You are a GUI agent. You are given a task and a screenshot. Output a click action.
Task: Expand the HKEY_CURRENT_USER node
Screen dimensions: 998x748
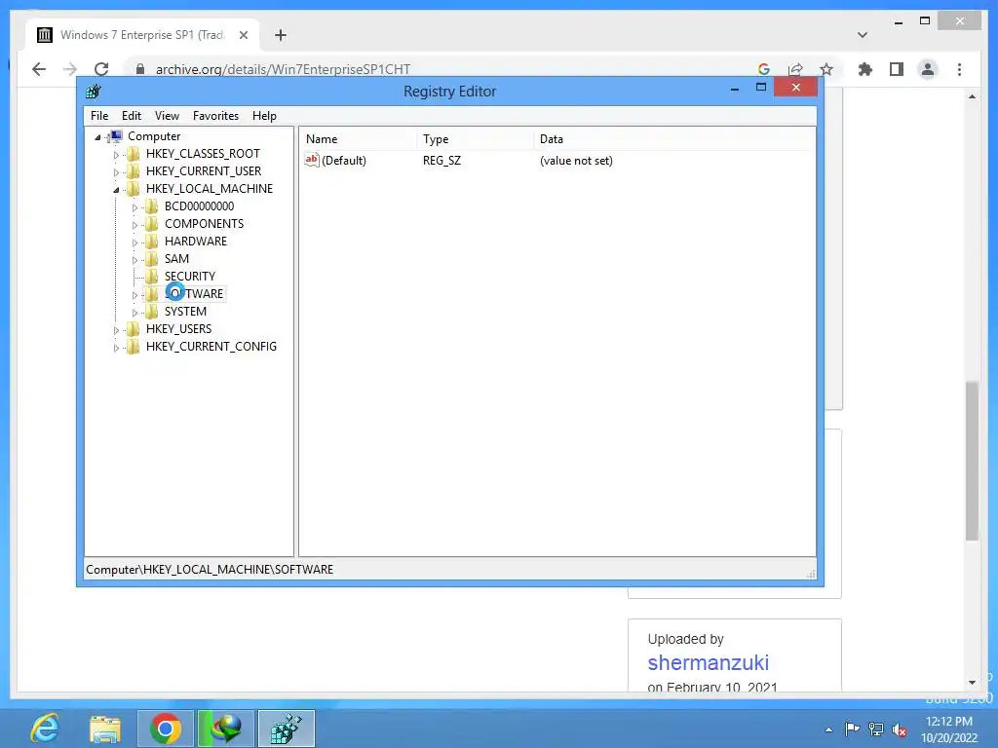click(116, 171)
